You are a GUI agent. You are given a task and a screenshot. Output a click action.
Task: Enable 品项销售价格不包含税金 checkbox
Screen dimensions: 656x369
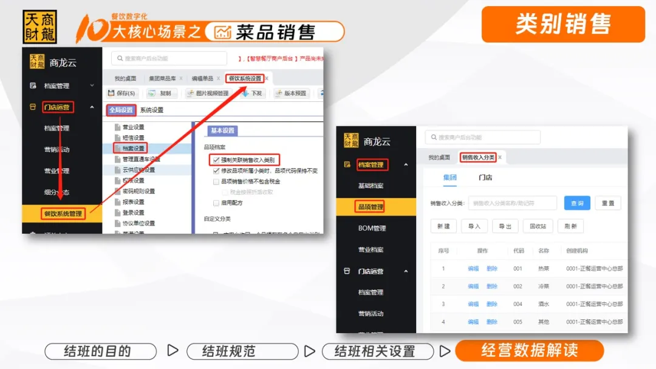(x=216, y=181)
